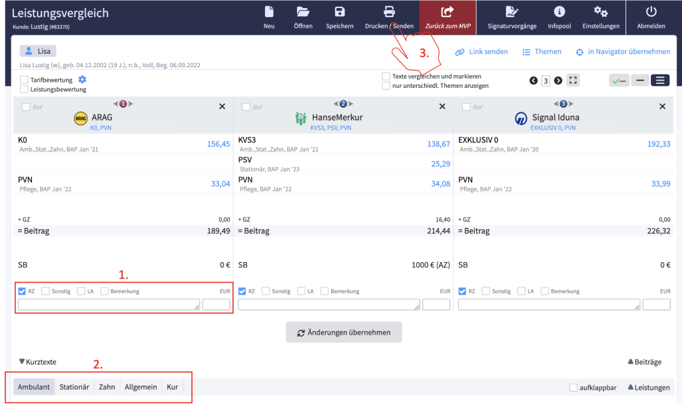This screenshot has height=415, width=682.
Task: Click the single-line view button
Action: tap(640, 80)
